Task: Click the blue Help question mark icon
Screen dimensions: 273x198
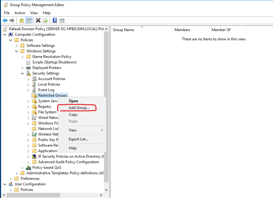Action: click(x=55, y=21)
